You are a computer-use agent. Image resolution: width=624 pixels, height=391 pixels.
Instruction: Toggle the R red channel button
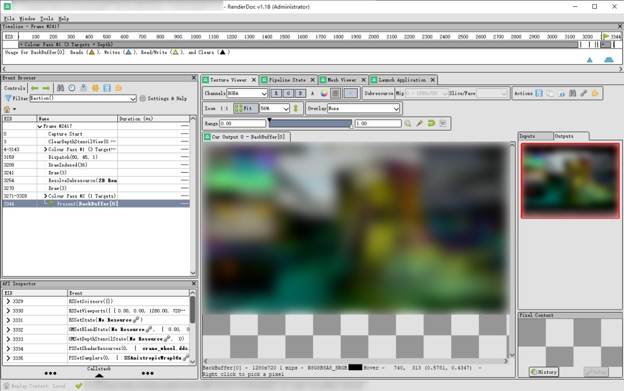[276, 93]
